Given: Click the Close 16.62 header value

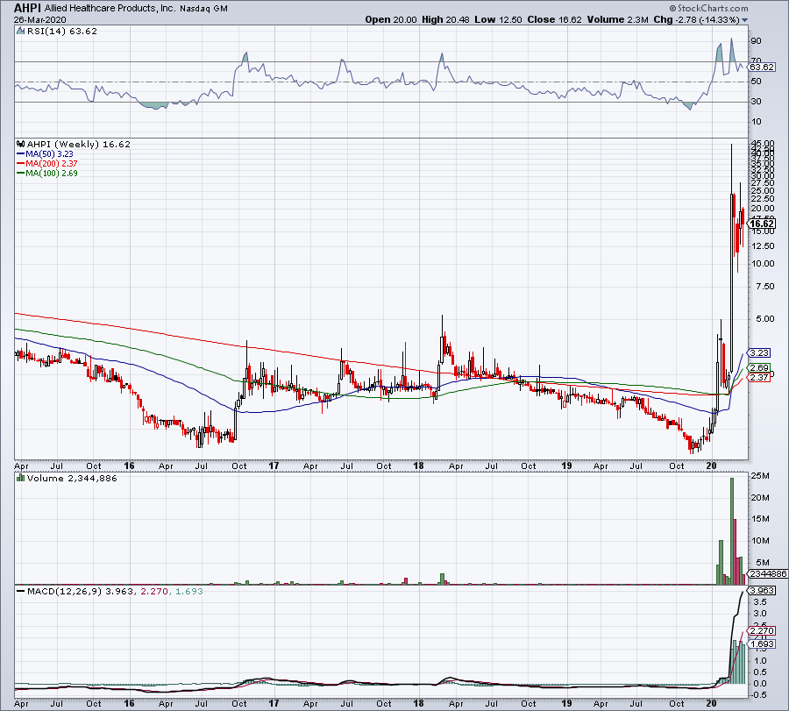Looking at the screenshot, I should (555, 19).
